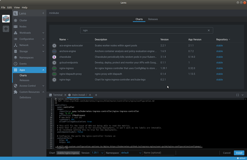The image size is (247, 160).
Task: Maximize the bottom dock panel
Action: pyautogui.click(x=237, y=95)
